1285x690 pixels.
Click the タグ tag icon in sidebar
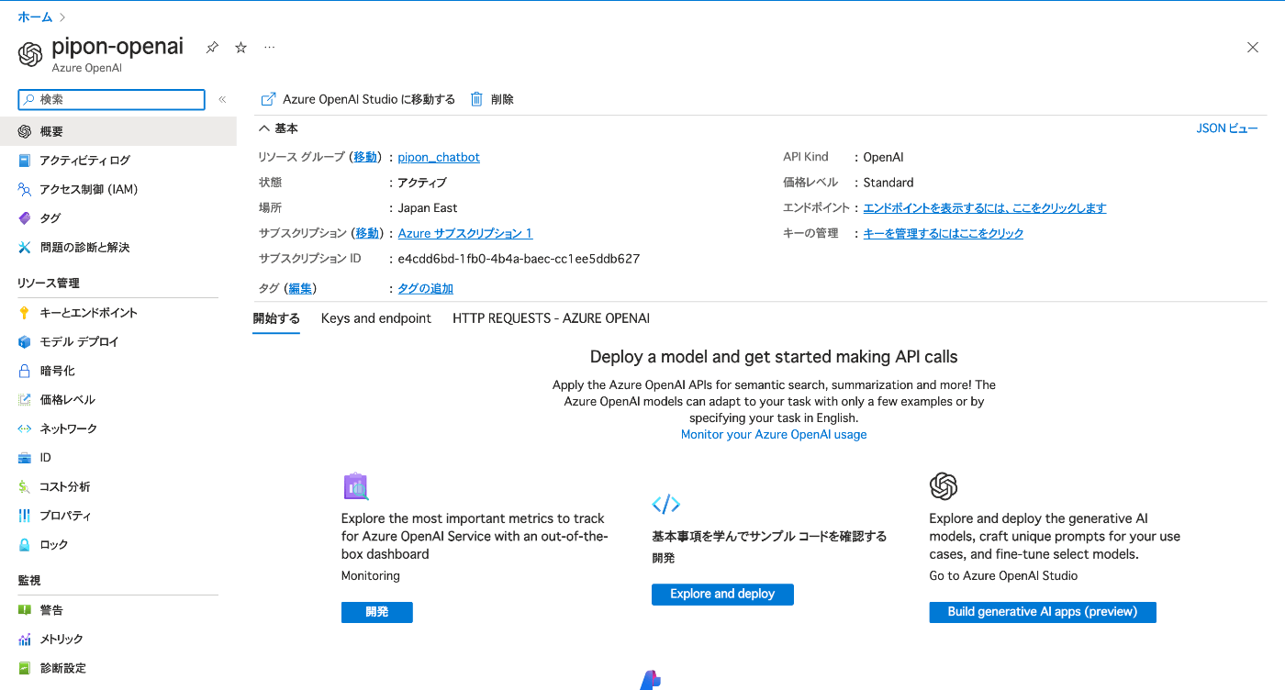click(25, 218)
